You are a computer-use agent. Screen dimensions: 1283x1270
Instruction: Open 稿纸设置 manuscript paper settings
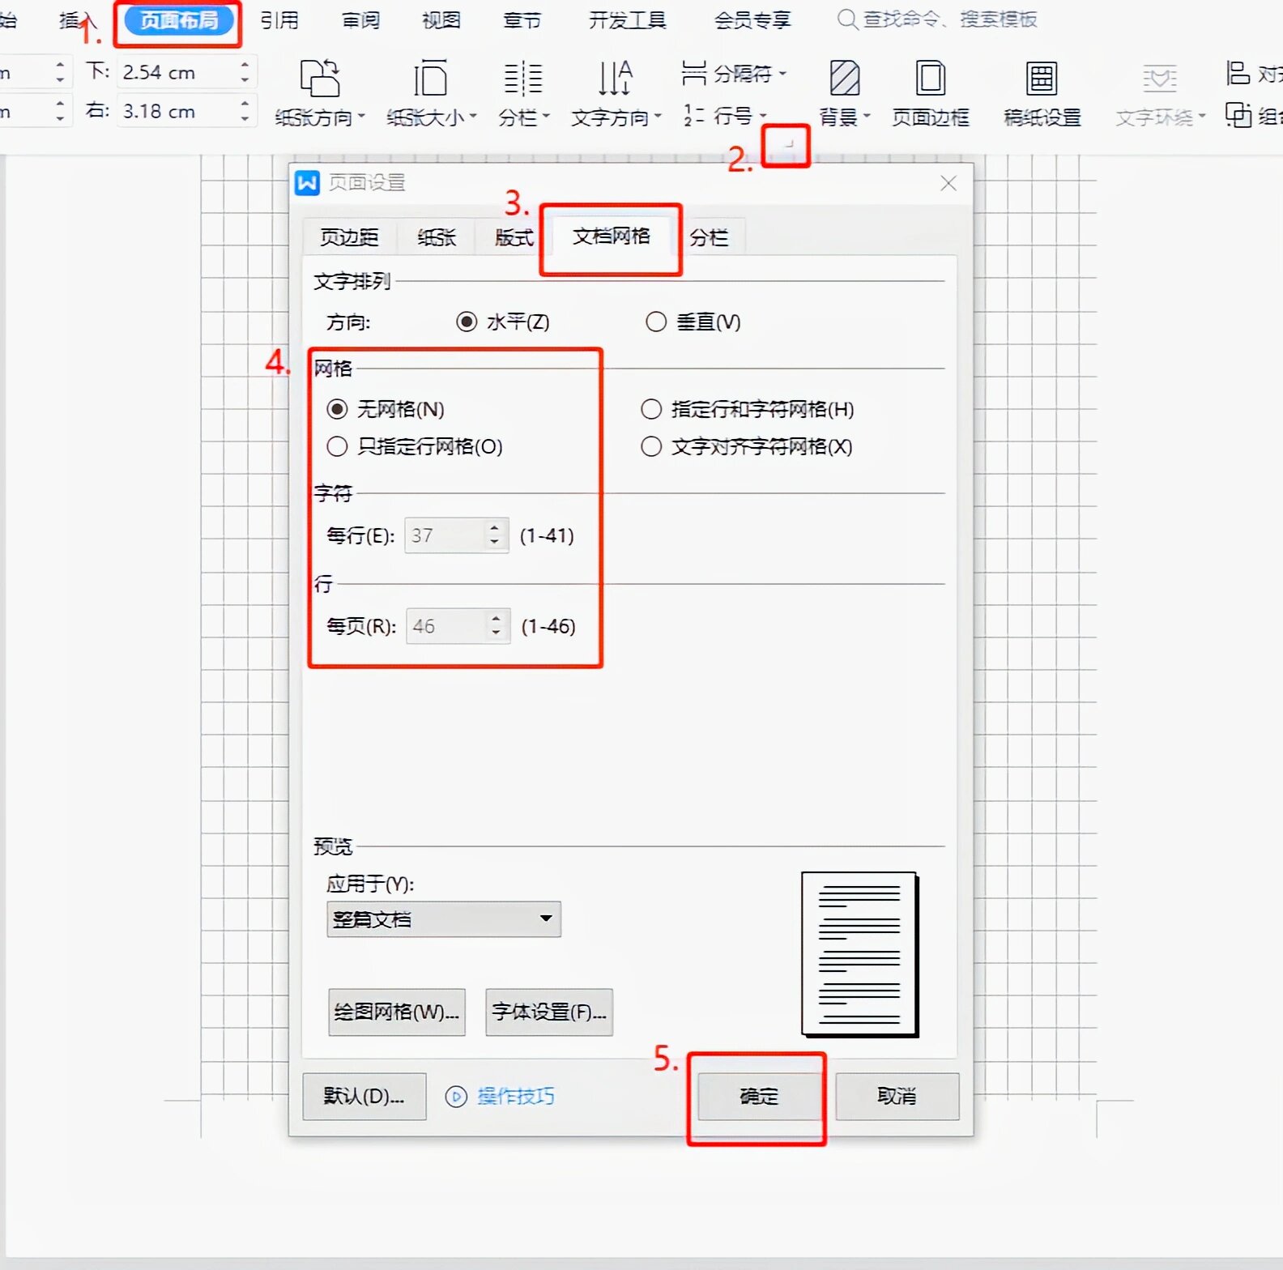pos(1042,79)
